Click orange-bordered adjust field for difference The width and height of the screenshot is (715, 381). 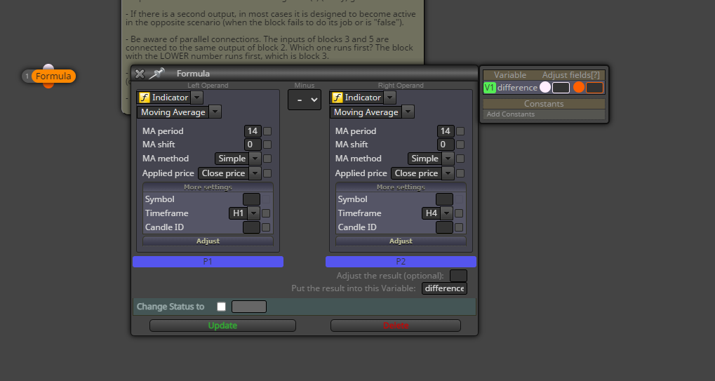point(594,88)
